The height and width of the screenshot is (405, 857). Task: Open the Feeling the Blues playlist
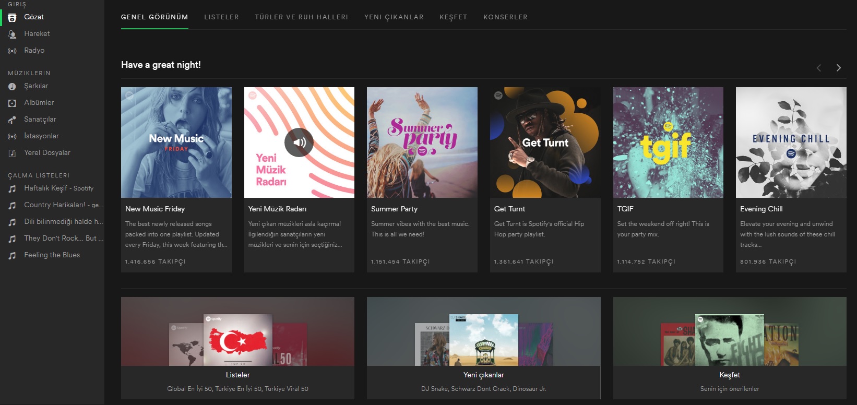pos(52,255)
